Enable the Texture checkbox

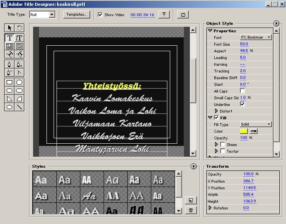[223, 151]
